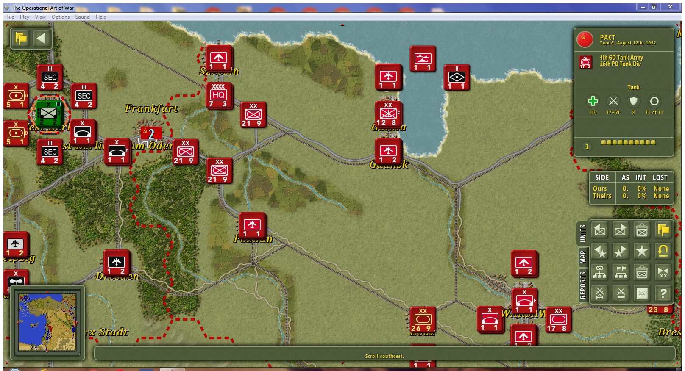The height and width of the screenshot is (371, 685).
Task: Click the question mark help icon
Action: click(663, 293)
